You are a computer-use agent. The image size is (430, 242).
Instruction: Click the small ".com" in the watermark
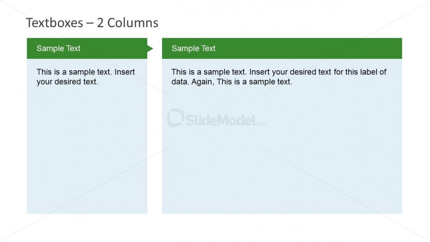tap(261, 123)
